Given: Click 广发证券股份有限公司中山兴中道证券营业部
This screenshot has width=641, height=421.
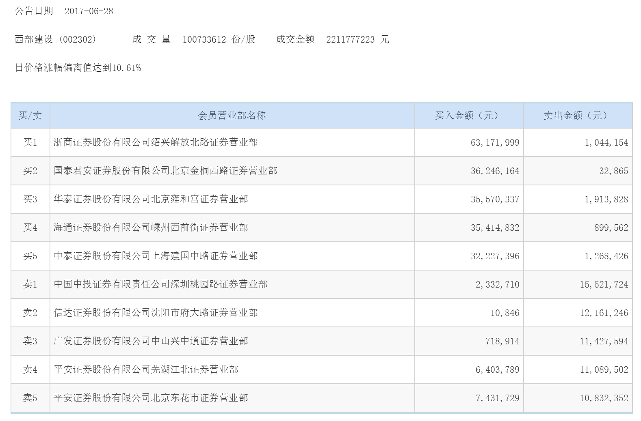Looking at the screenshot, I should click(x=151, y=341).
